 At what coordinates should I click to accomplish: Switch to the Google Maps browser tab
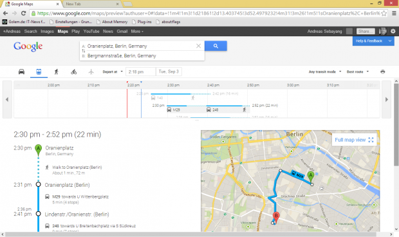[x=32, y=4]
